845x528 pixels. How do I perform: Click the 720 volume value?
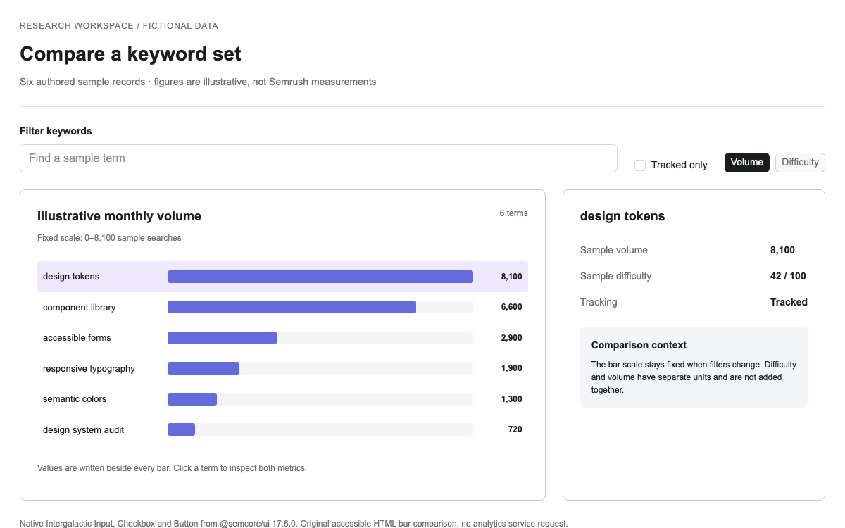tap(515, 429)
